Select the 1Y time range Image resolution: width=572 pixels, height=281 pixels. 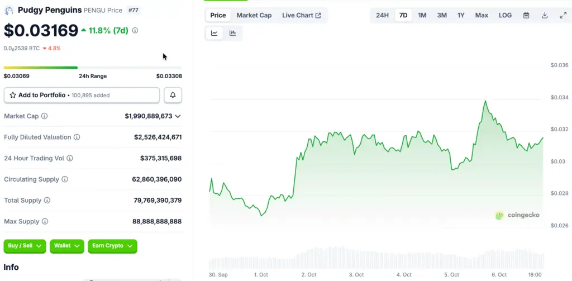461,16
